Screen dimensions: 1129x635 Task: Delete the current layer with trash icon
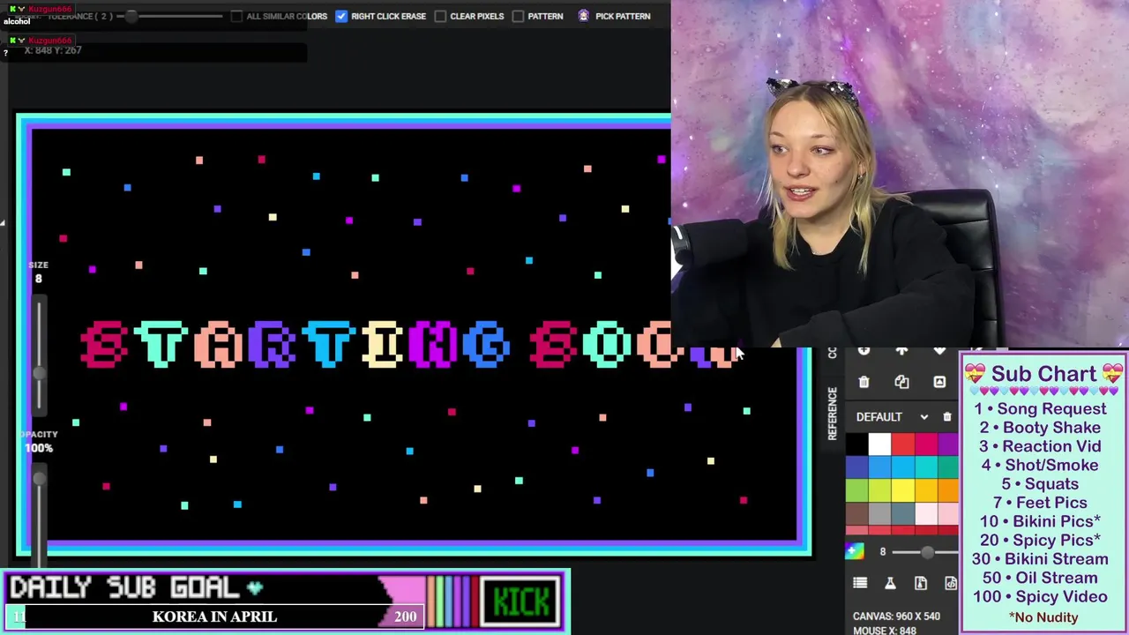point(864,382)
